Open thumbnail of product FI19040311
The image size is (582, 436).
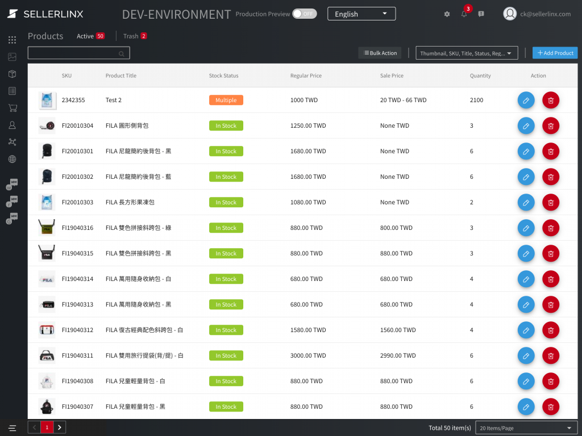point(47,355)
